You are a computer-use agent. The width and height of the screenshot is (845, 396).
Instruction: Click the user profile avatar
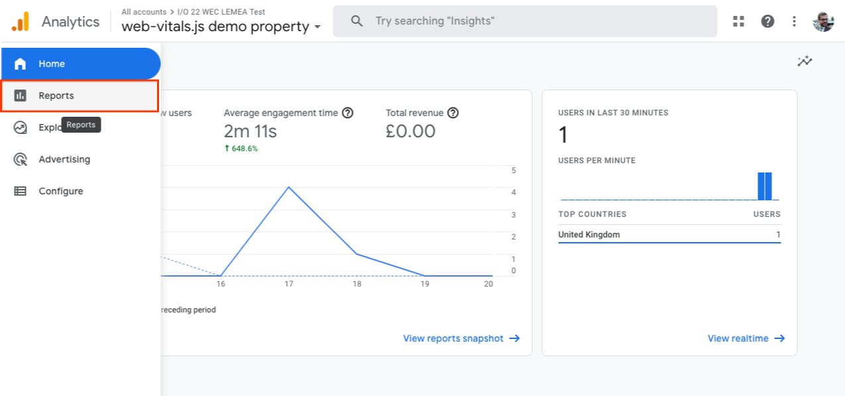pos(823,21)
